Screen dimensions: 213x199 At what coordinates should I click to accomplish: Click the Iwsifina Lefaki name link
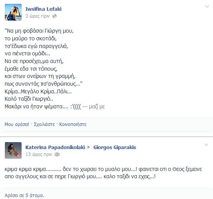pos(44,9)
